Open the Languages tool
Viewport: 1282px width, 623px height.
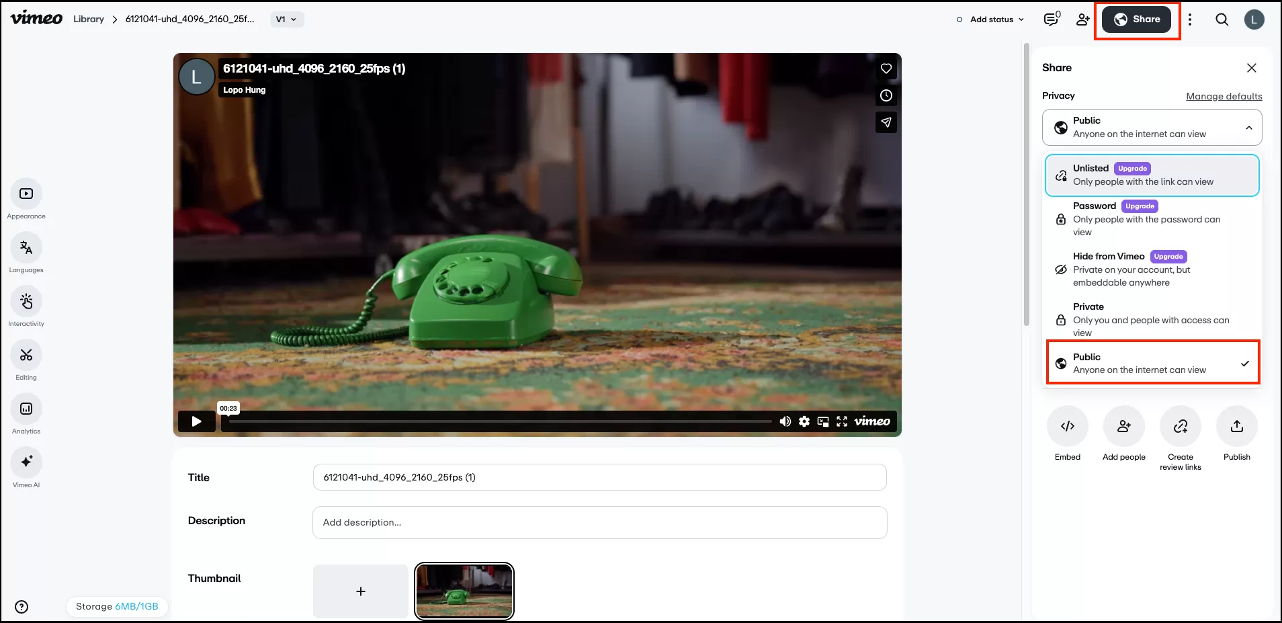(x=26, y=248)
